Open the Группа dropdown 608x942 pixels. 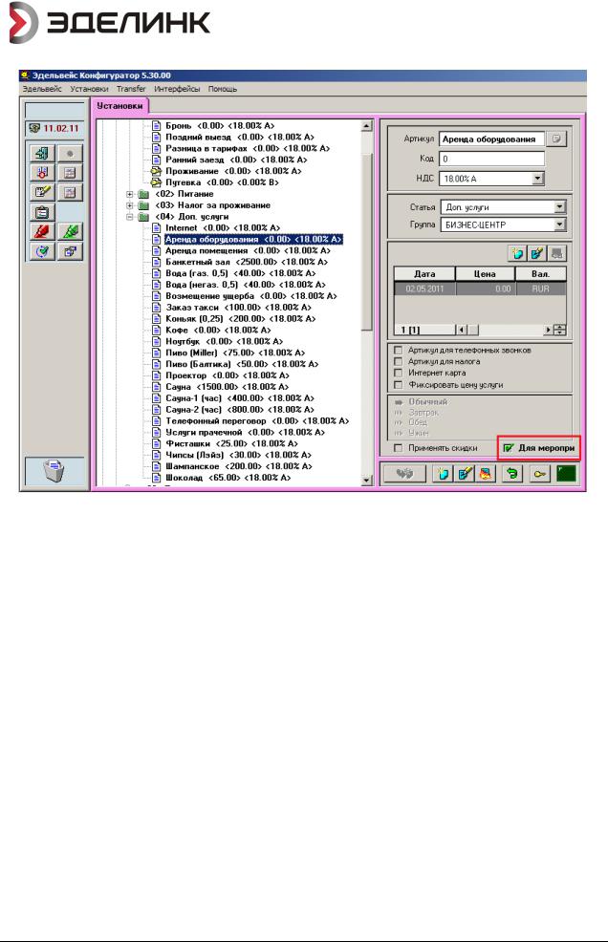(560, 225)
